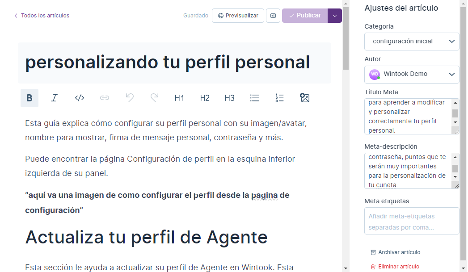Toggle bold formatting in editor toolbar
Viewport: 468px width, 272px height.
pos(30,98)
